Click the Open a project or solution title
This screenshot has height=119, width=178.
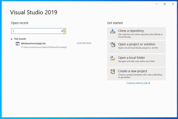click(137, 44)
